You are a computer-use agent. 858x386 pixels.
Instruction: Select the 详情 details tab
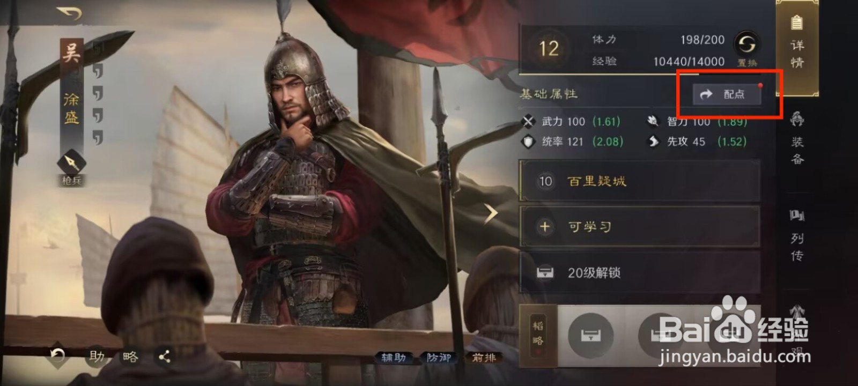click(797, 47)
